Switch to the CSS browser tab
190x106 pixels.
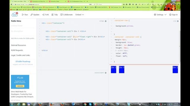[76, 1]
